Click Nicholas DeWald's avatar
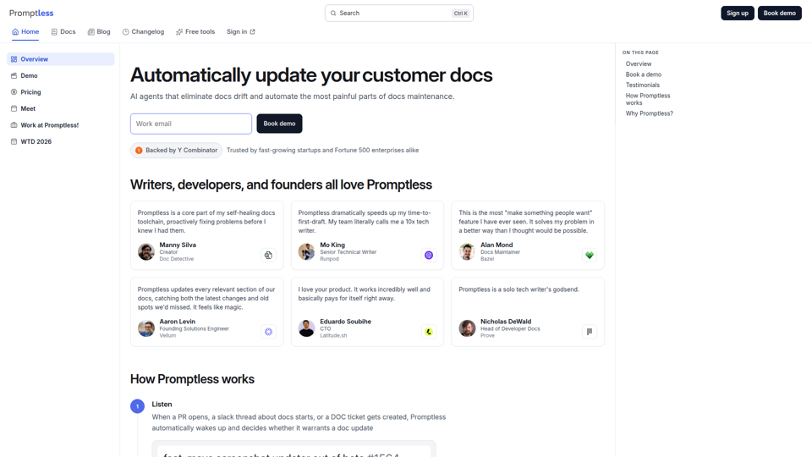This screenshot has height=457, width=812. (x=467, y=328)
